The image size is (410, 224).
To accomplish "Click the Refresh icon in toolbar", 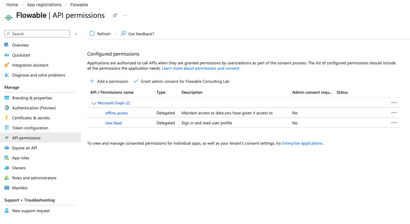I will (x=92, y=34).
